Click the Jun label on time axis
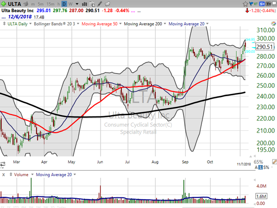 [100, 162]
